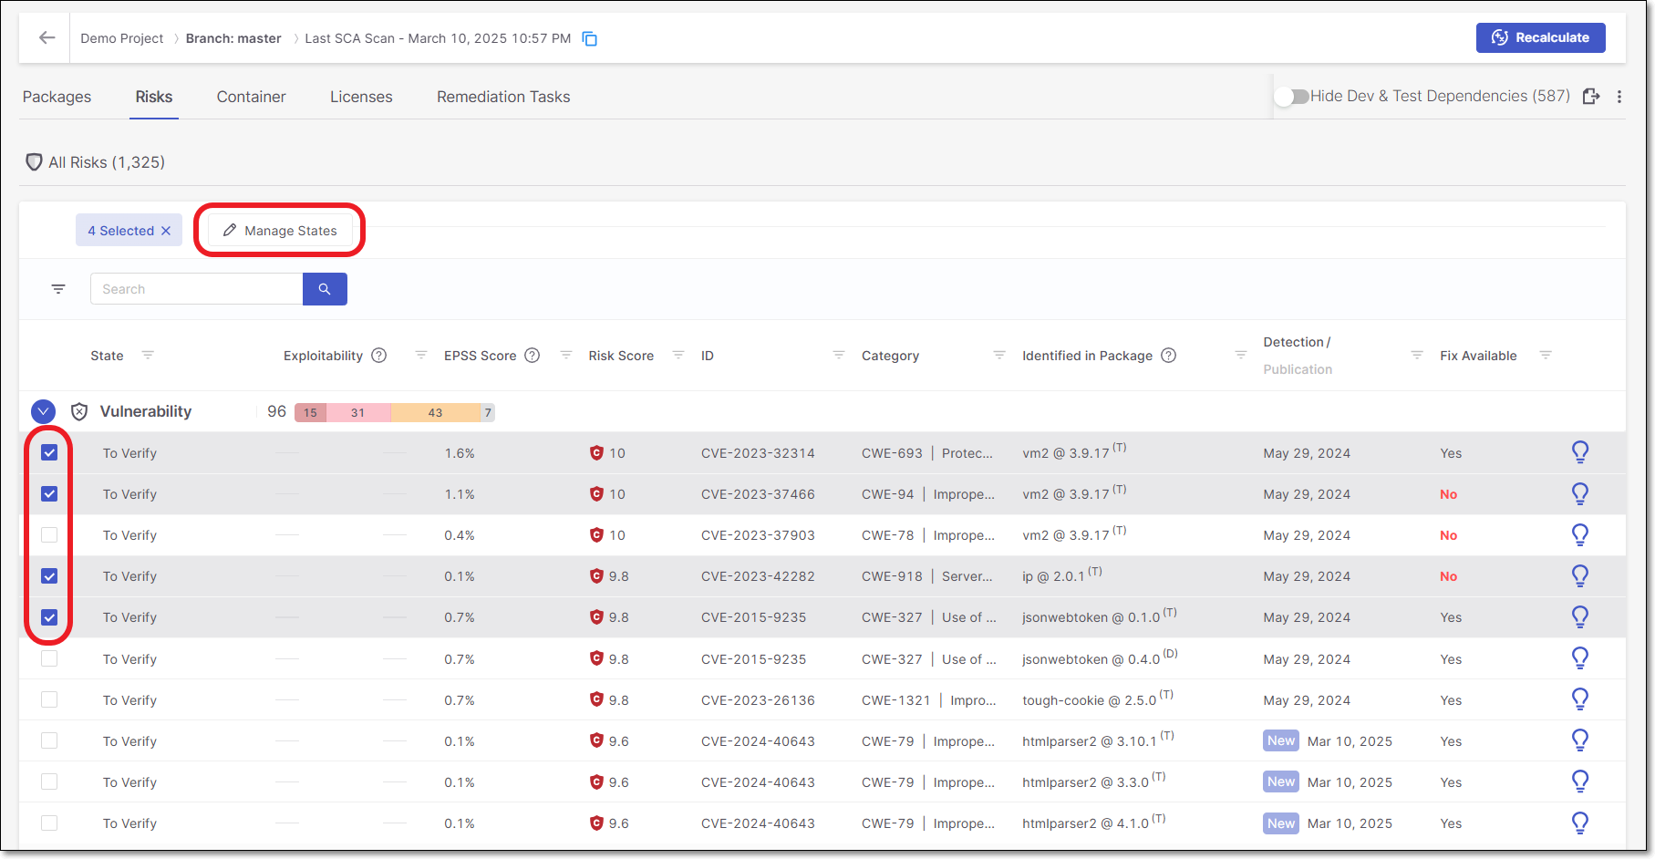The width and height of the screenshot is (1655, 859).
Task: Uncheck the CVE-2023-37466 row checkbox
Action: (x=49, y=493)
